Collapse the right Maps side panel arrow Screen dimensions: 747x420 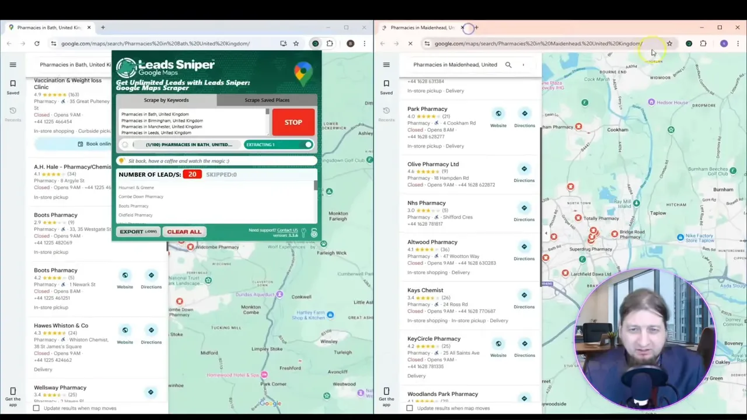click(x=546, y=233)
